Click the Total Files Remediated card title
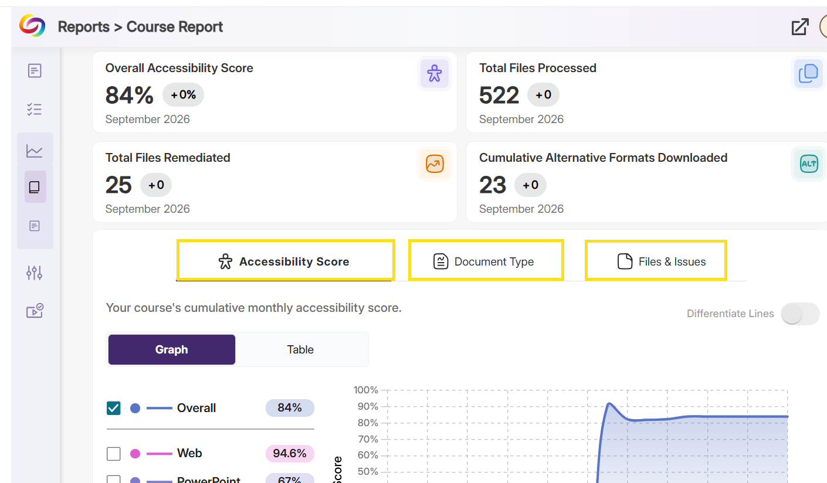The height and width of the screenshot is (483, 827). 168,158
